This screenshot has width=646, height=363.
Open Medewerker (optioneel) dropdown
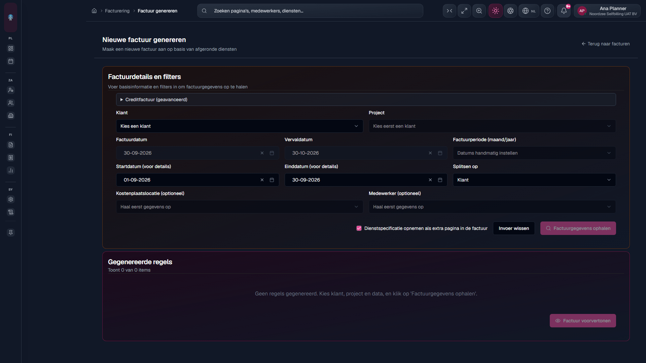(492, 207)
